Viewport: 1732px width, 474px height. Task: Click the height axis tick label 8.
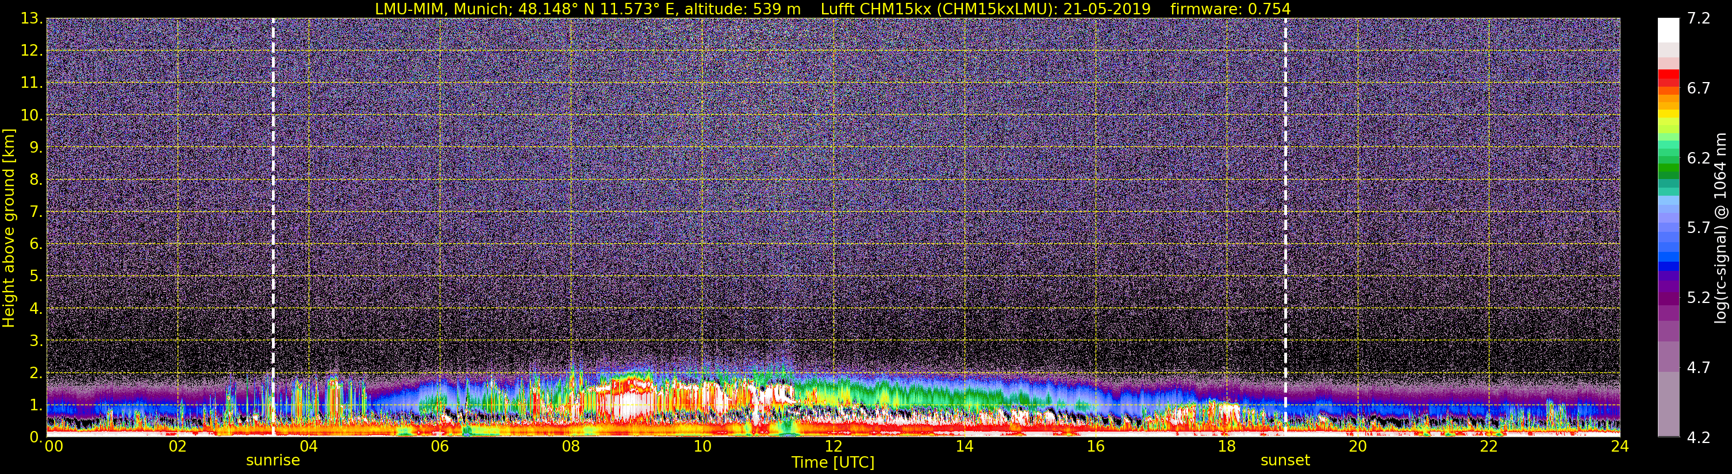pyautogui.click(x=36, y=179)
